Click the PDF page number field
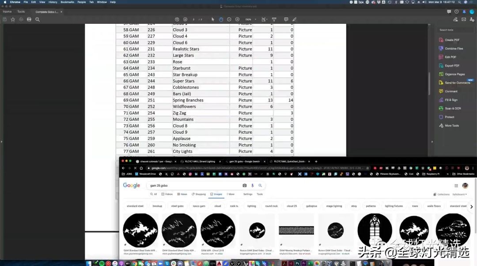The height and width of the screenshot is (266, 477). 193,19
